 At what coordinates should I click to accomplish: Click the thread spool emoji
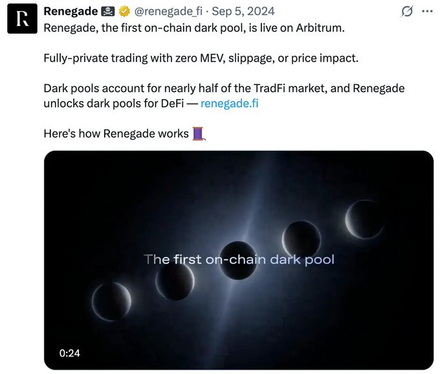[199, 134]
